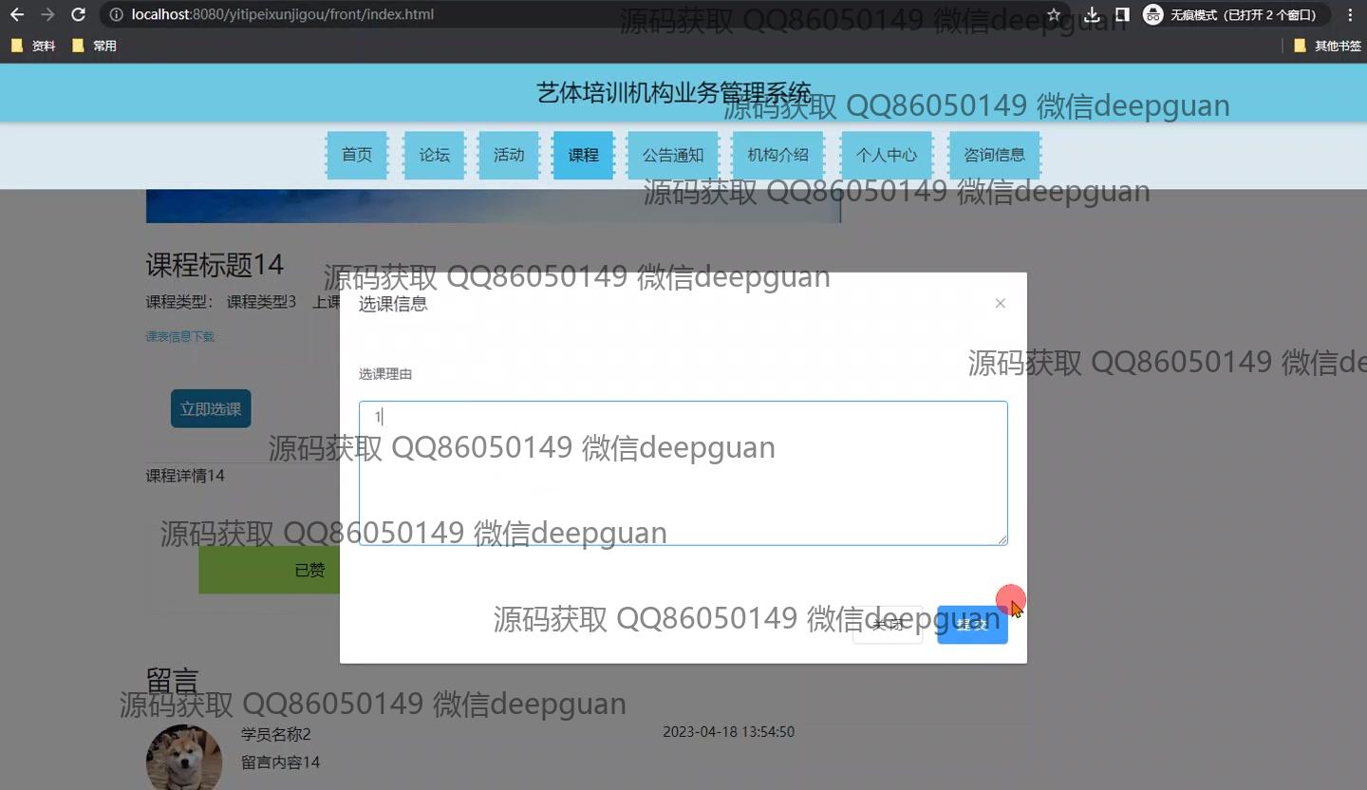Close the 选课信息 dialog with the X

[1000, 304]
